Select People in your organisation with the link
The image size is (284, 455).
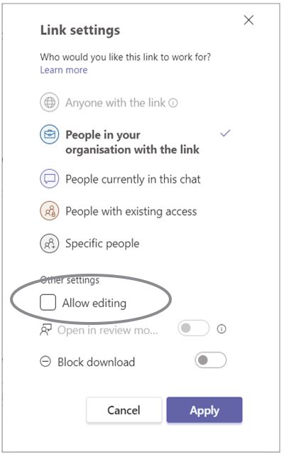pyautogui.click(x=133, y=142)
